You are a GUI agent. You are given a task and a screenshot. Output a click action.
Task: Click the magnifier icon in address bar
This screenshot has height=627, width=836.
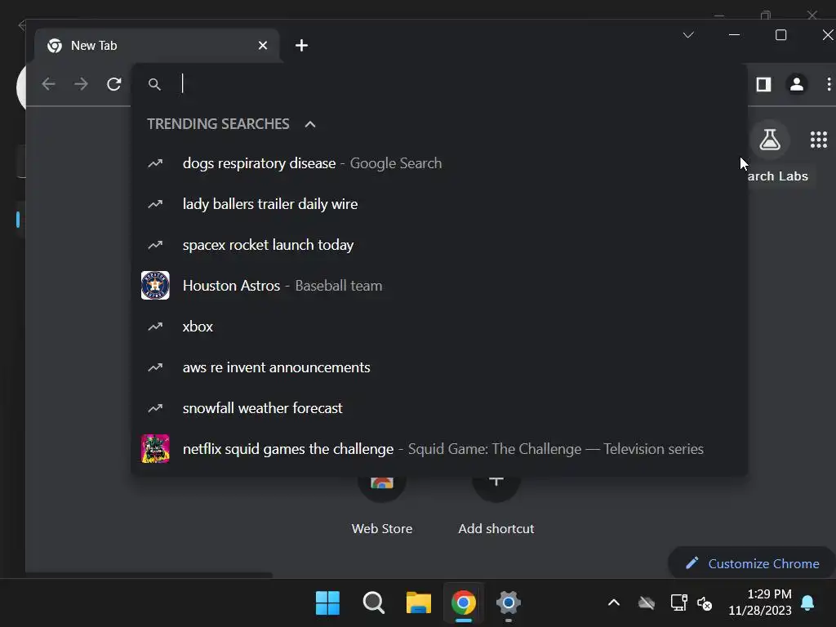point(154,84)
